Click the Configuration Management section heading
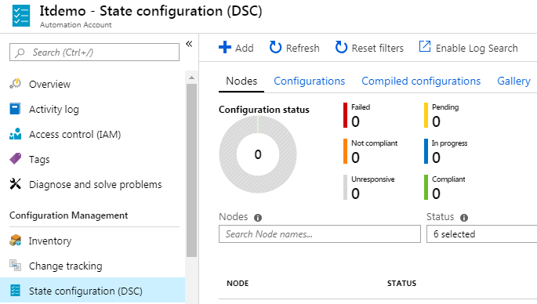The width and height of the screenshot is (537, 304). (x=68, y=215)
